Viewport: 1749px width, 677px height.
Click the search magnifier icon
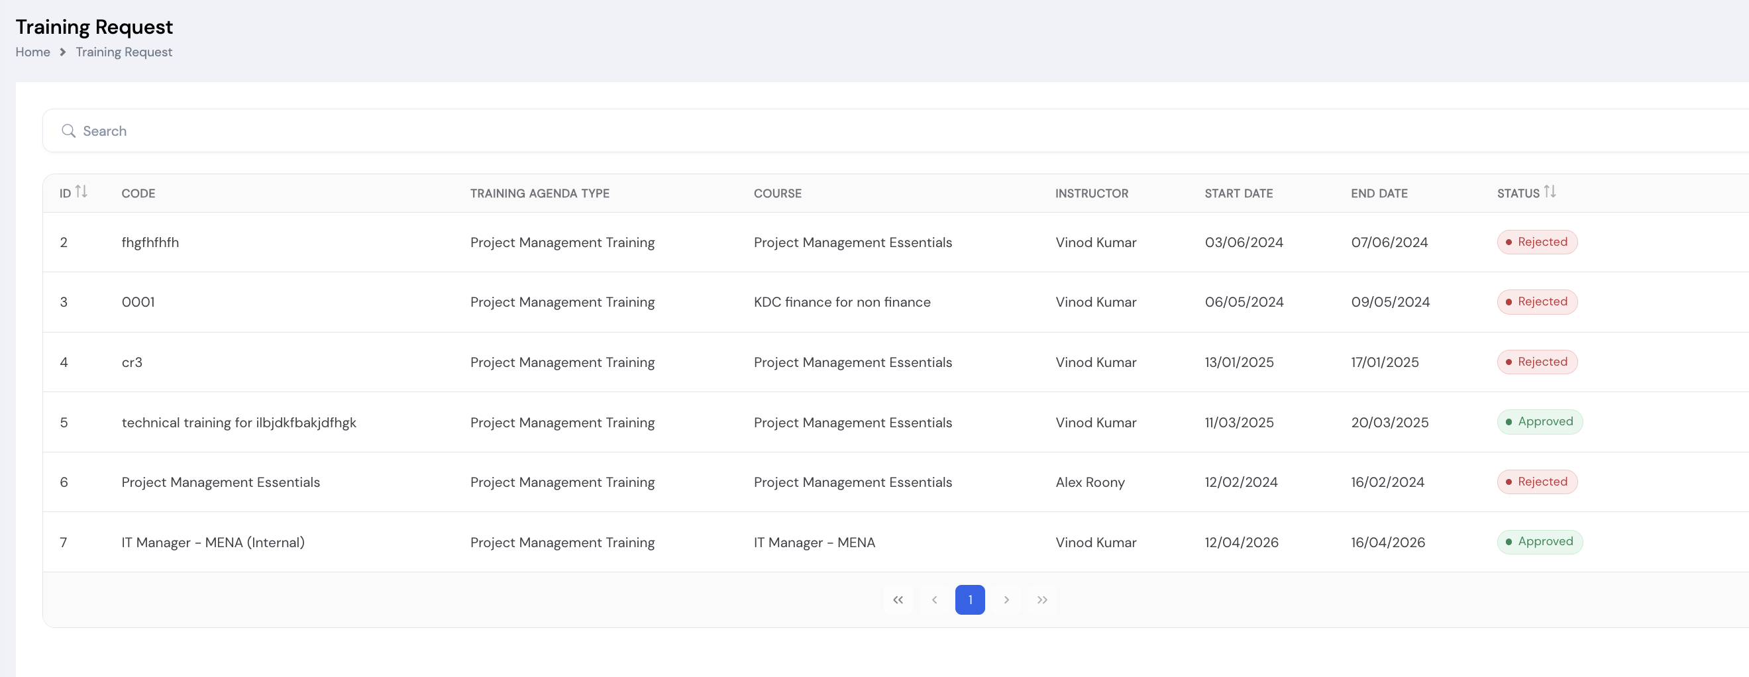[x=68, y=131]
